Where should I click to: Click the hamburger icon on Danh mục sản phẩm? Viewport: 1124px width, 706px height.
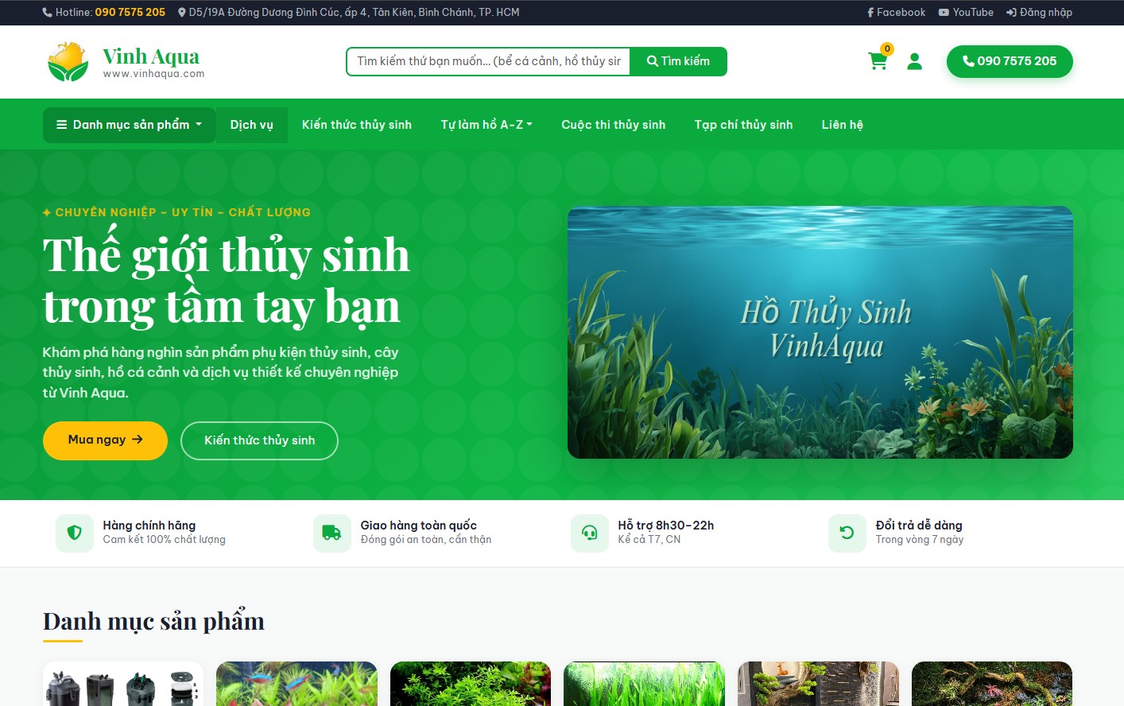click(x=60, y=124)
